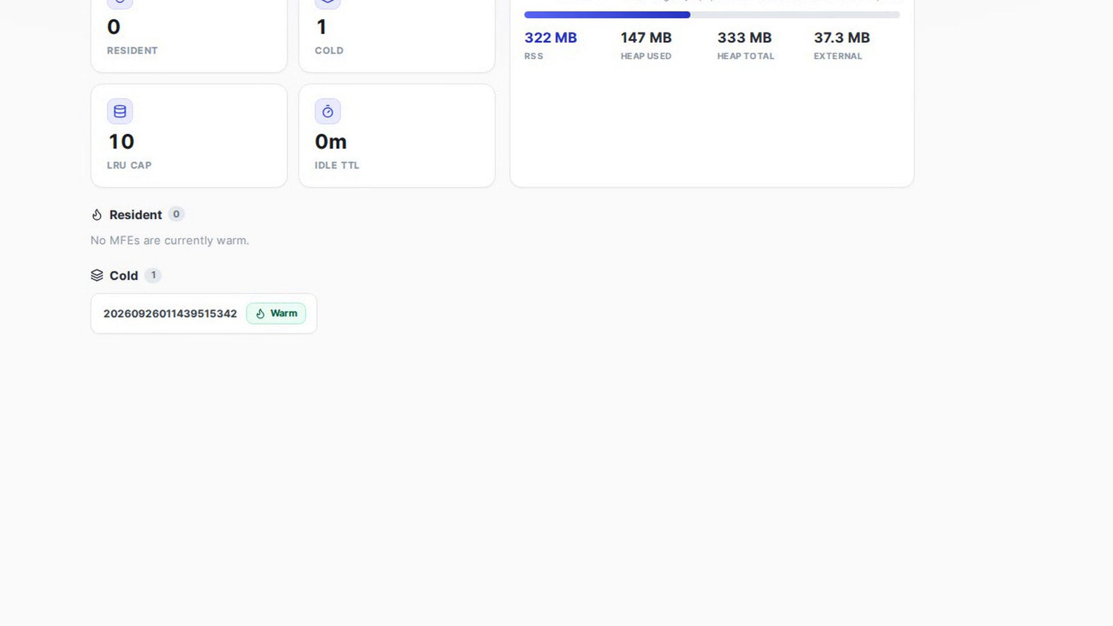Click the IDLE TTL value 0m

[330, 141]
